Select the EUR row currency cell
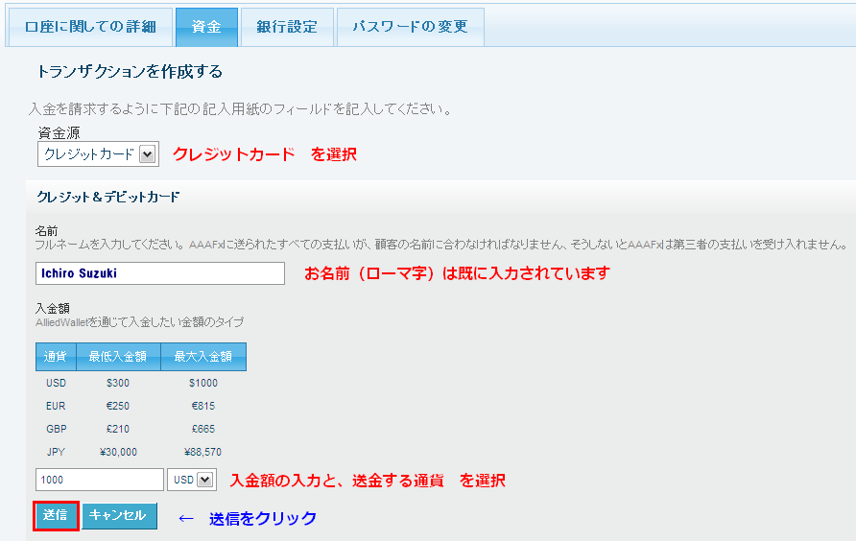This screenshot has height=541, width=856. click(x=56, y=406)
